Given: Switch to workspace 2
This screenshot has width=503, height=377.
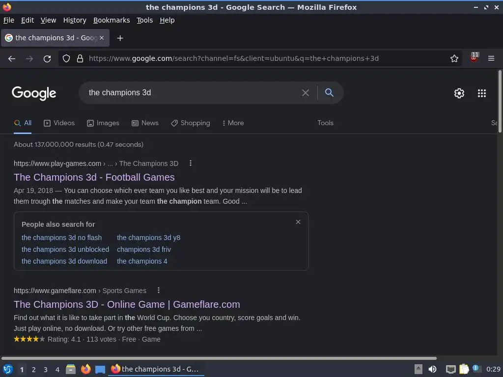Looking at the screenshot, I should pos(34,370).
